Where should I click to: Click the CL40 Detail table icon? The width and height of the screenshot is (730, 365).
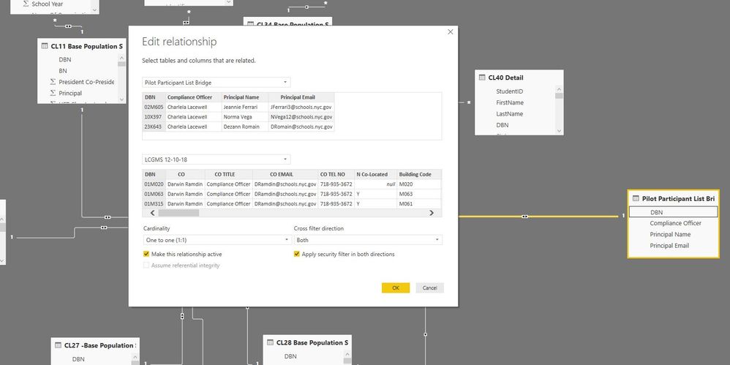coord(482,78)
